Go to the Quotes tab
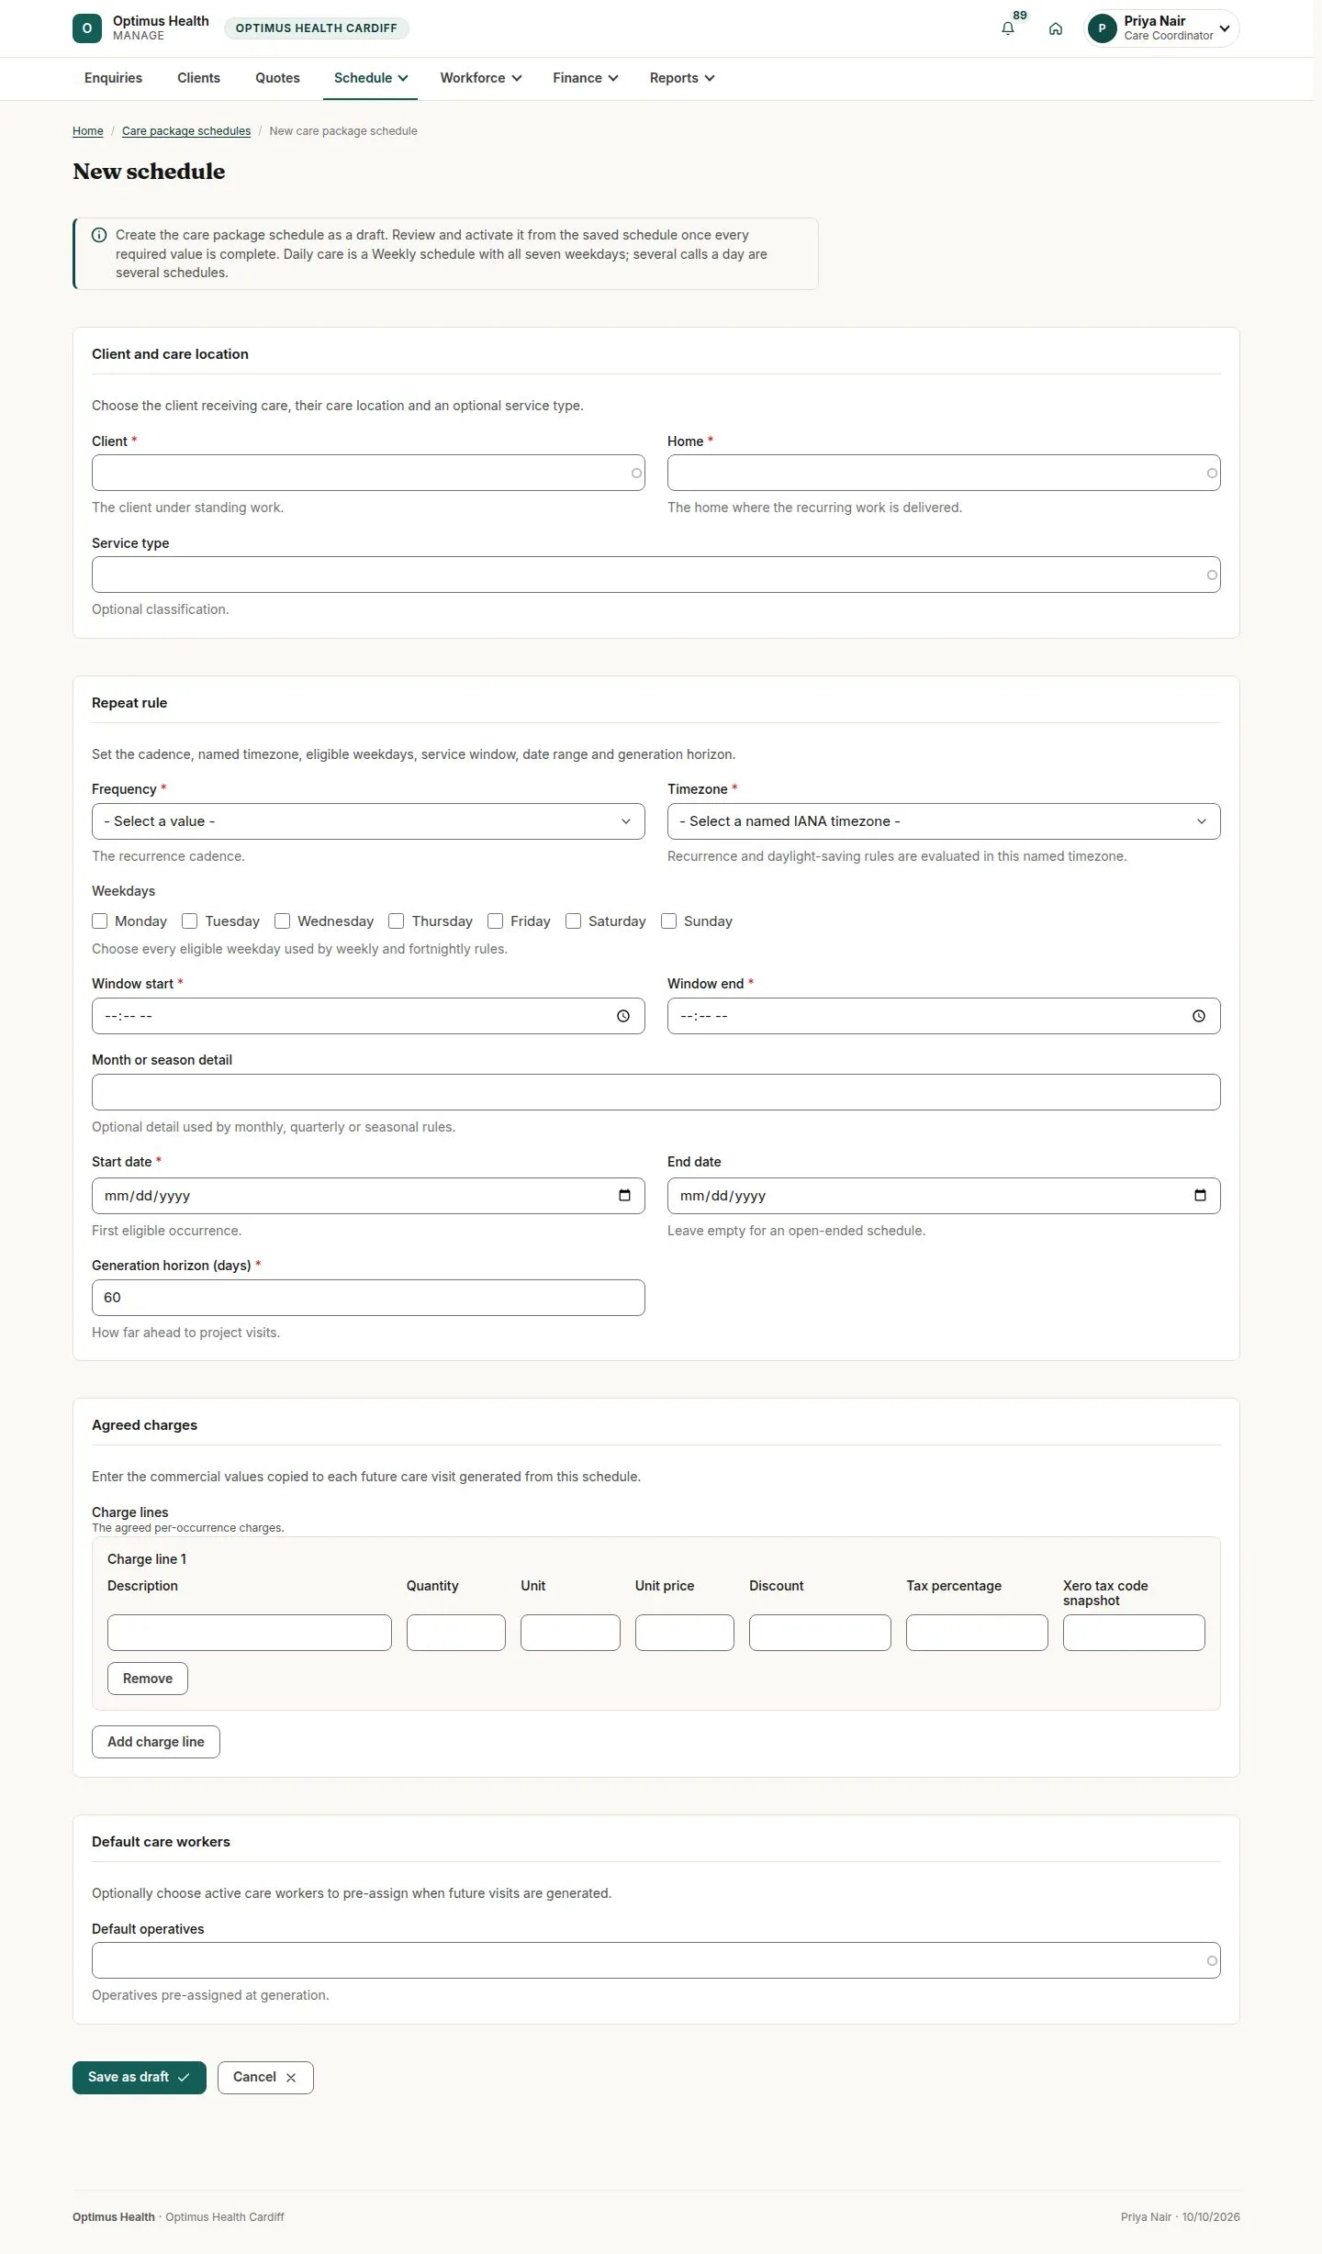The height and width of the screenshot is (2254, 1322). coord(277,78)
